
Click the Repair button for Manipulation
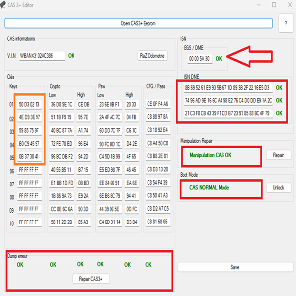pos(278,155)
